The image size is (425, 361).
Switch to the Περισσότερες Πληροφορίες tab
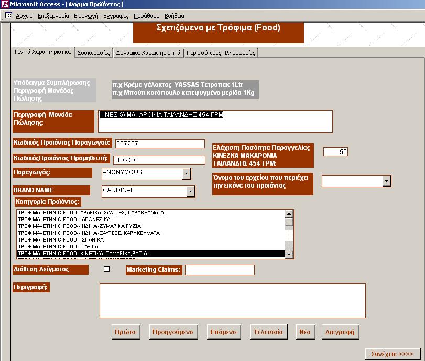(221, 53)
